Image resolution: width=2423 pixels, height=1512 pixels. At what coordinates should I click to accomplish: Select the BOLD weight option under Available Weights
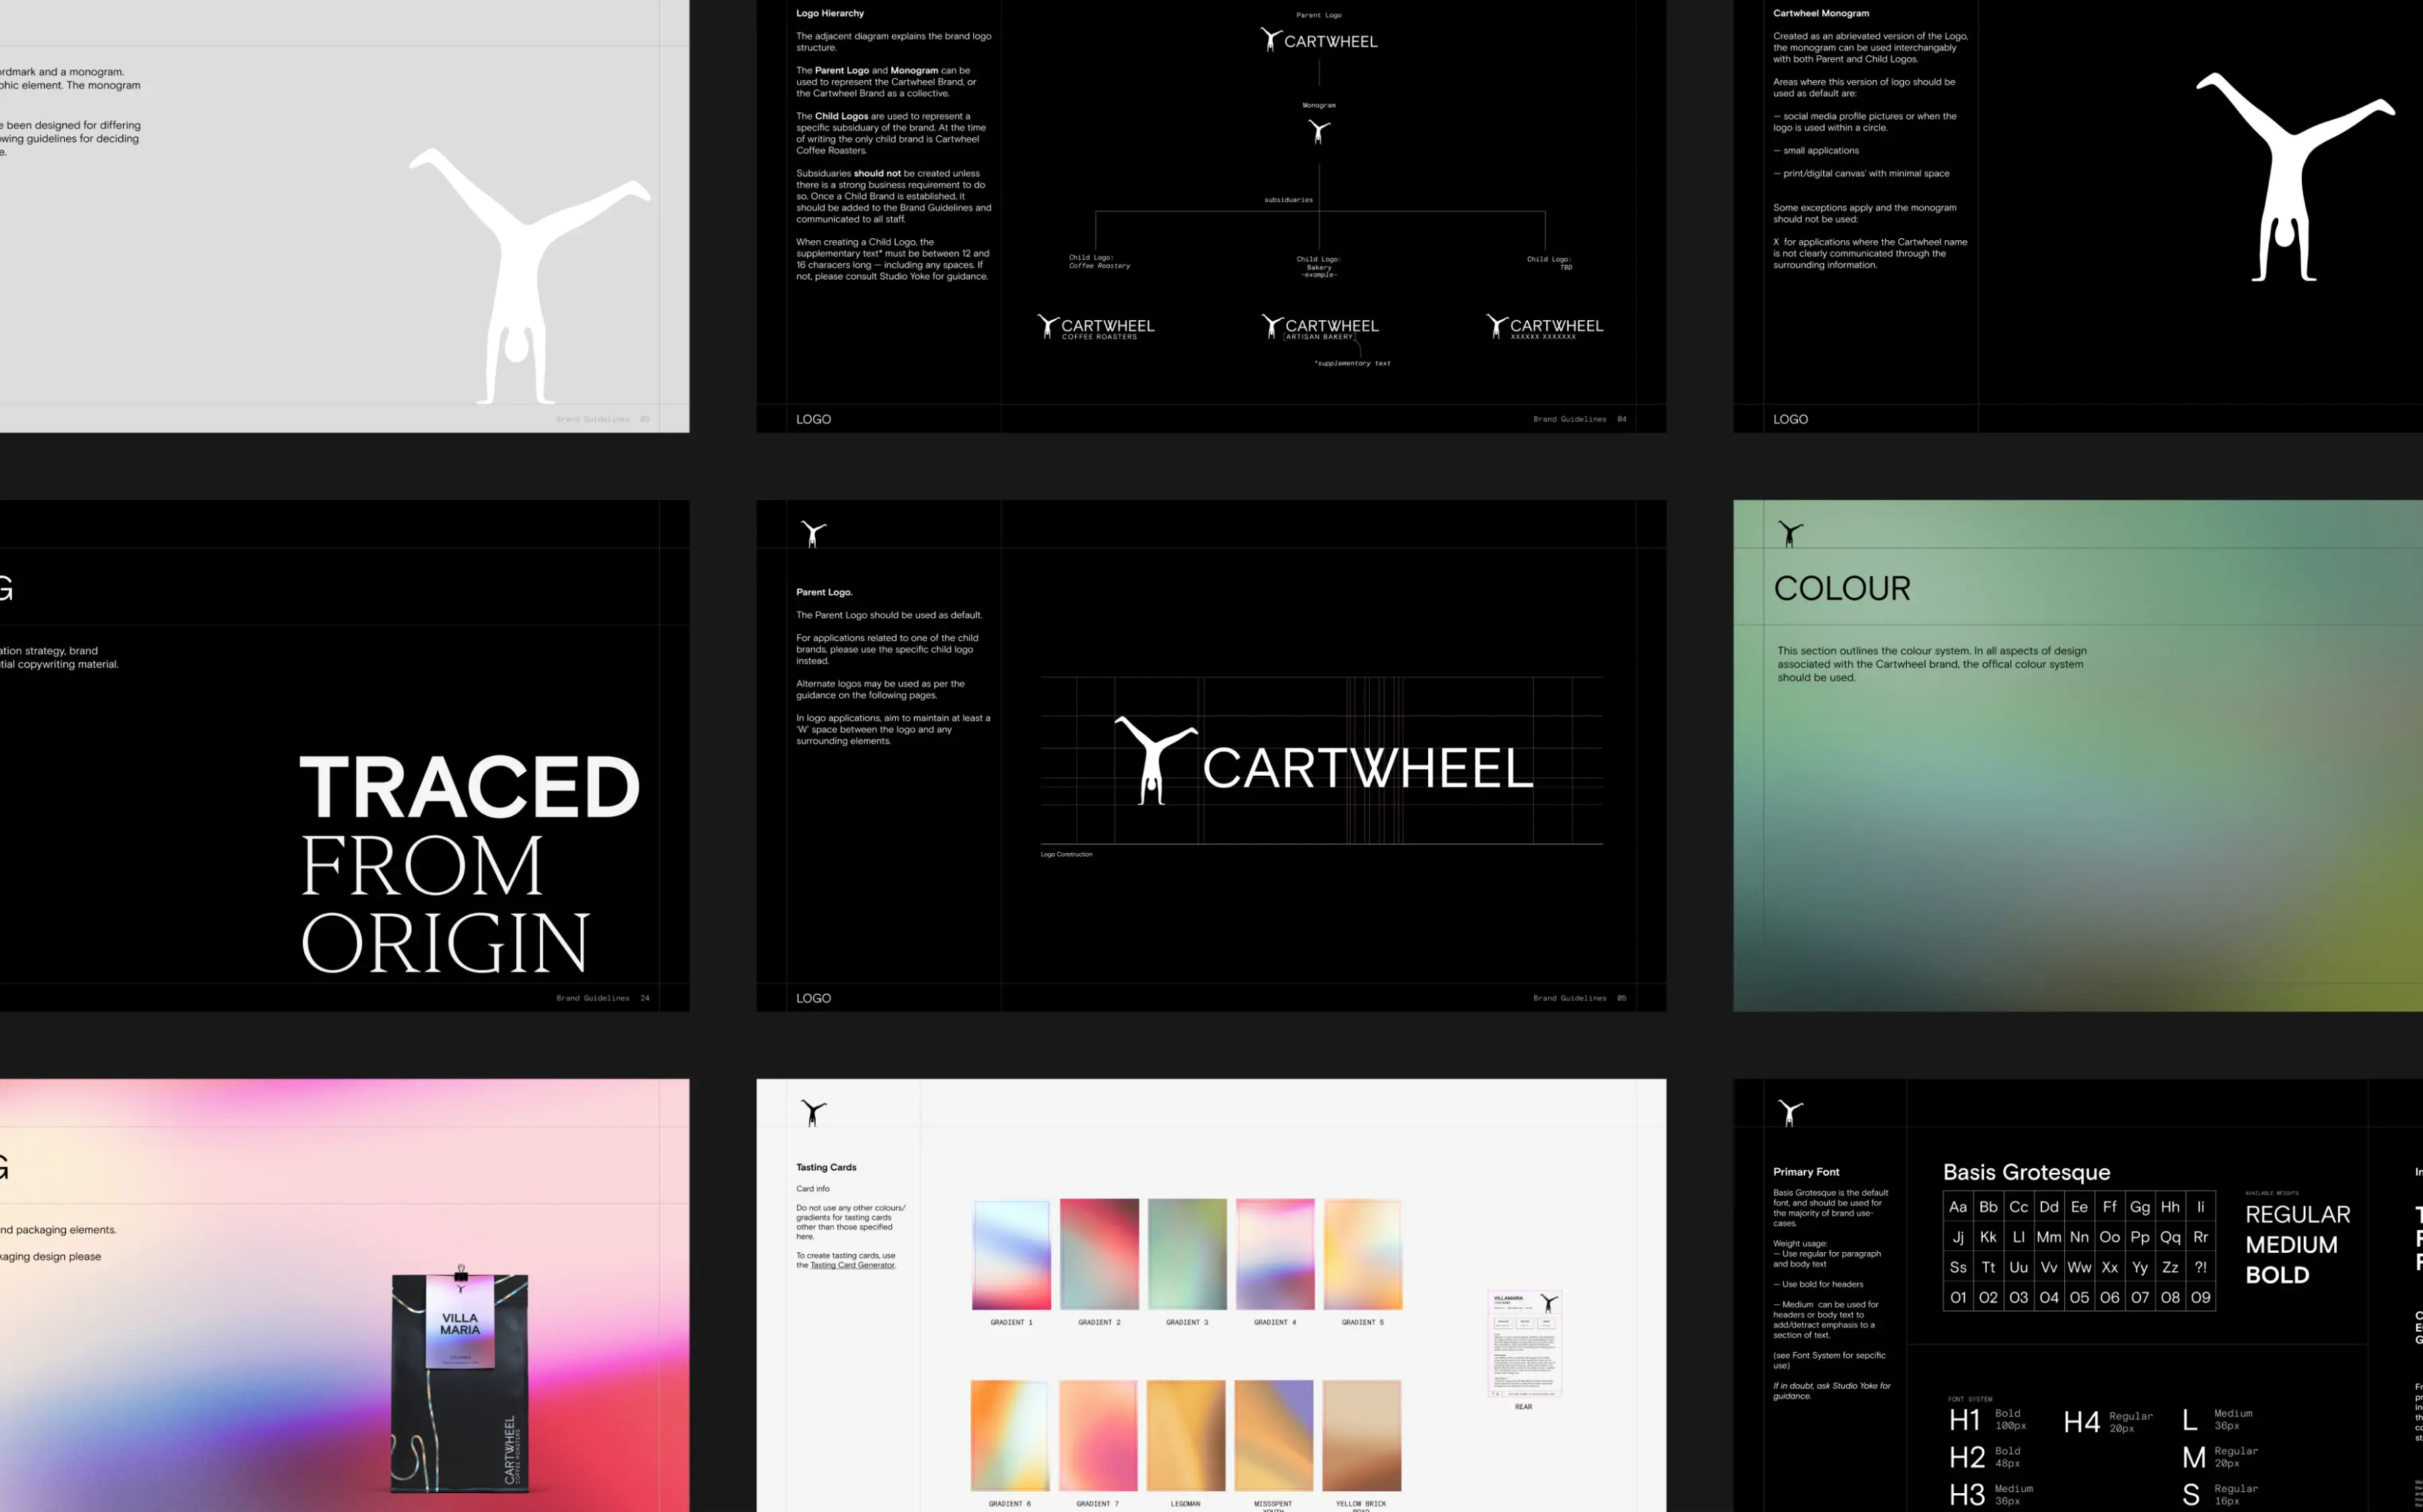(x=2278, y=1274)
